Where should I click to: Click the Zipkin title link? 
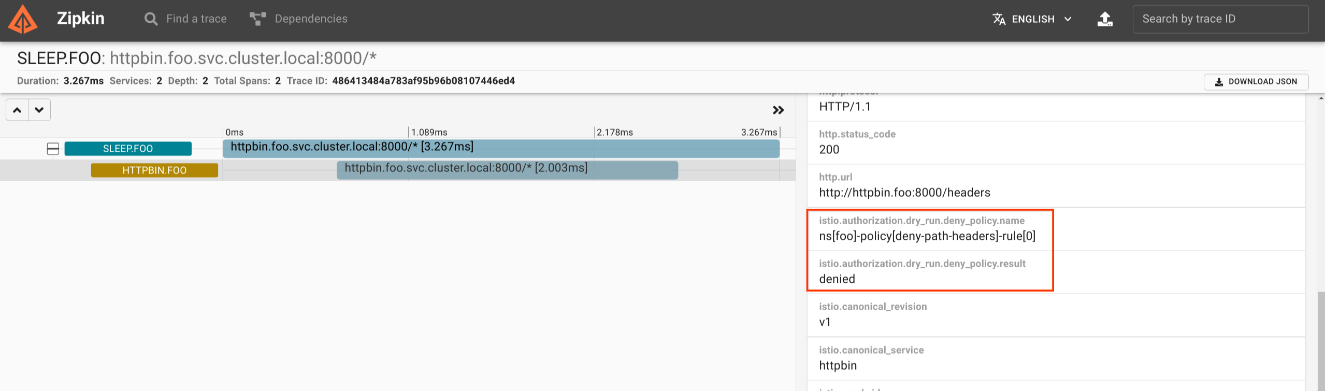pyautogui.click(x=80, y=19)
